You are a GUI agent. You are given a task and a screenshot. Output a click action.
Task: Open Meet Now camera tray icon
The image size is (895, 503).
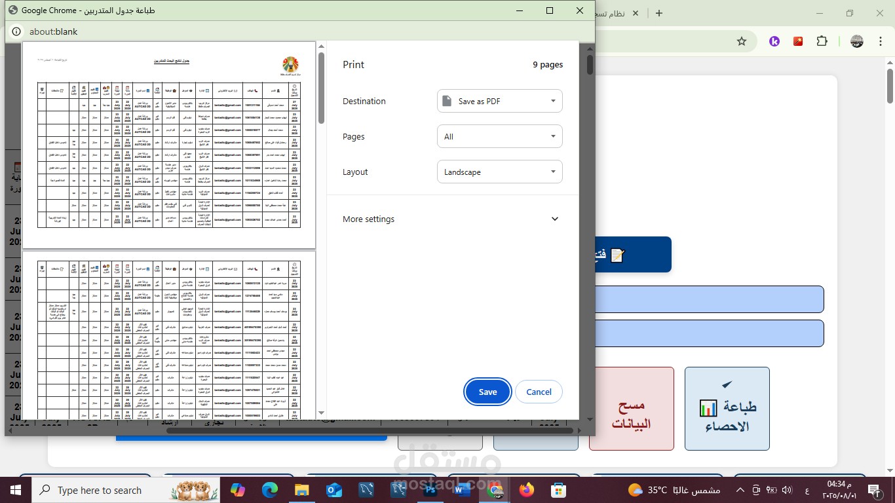tap(755, 490)
